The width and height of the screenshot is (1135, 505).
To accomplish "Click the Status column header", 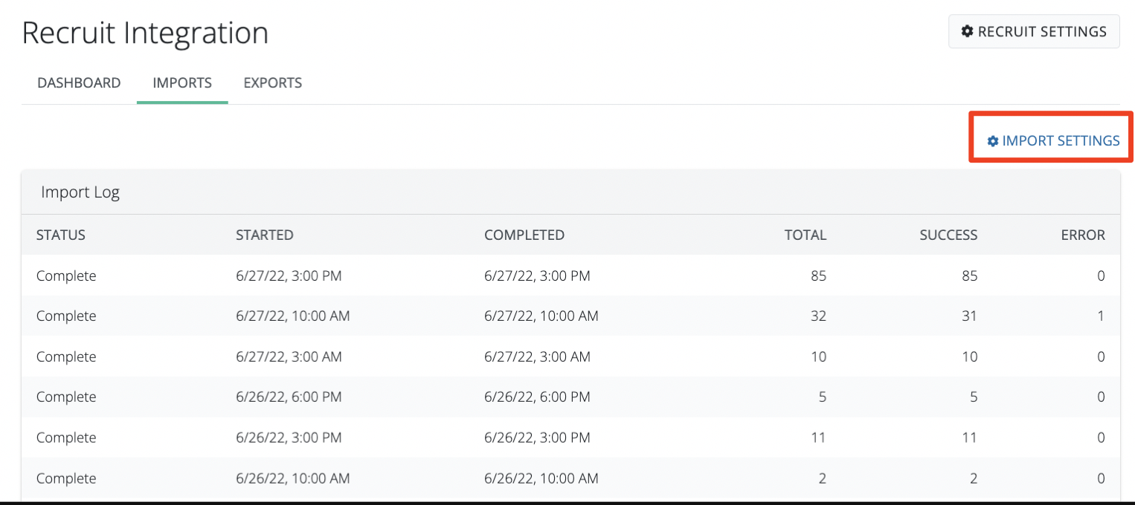I will point(61,235).
